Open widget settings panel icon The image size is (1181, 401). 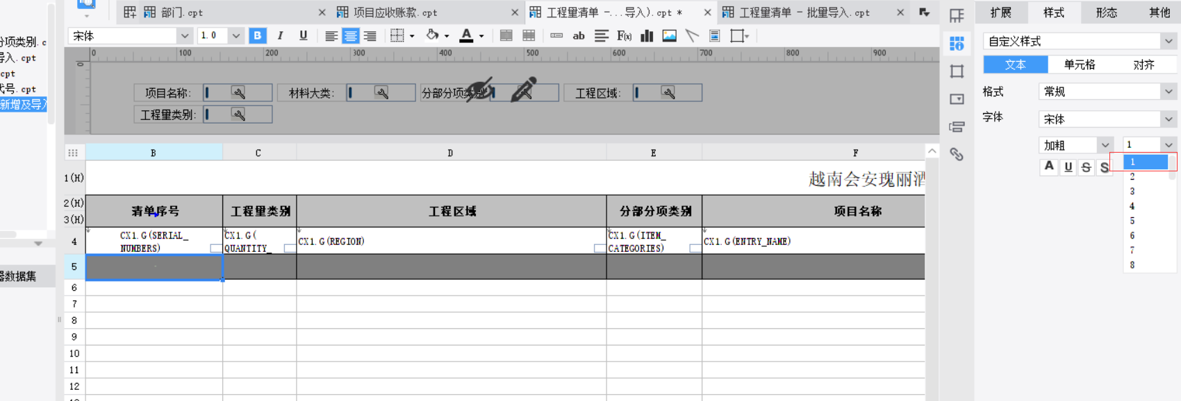(x=957, y=99)
